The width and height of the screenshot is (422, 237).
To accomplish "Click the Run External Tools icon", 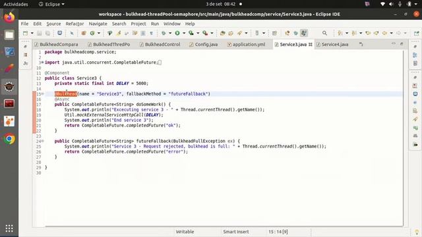I will click(x=205, y=33).
